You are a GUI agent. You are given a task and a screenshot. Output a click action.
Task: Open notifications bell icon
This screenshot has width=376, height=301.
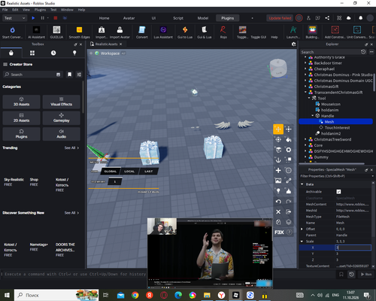(x=360, y=18)
